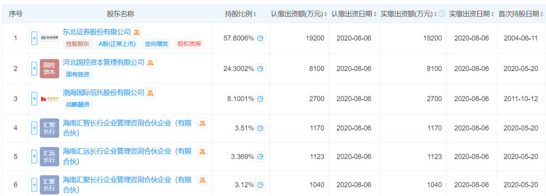
Task: Expand the 河北国控资本 row with plus button
Action: (34, 69)
